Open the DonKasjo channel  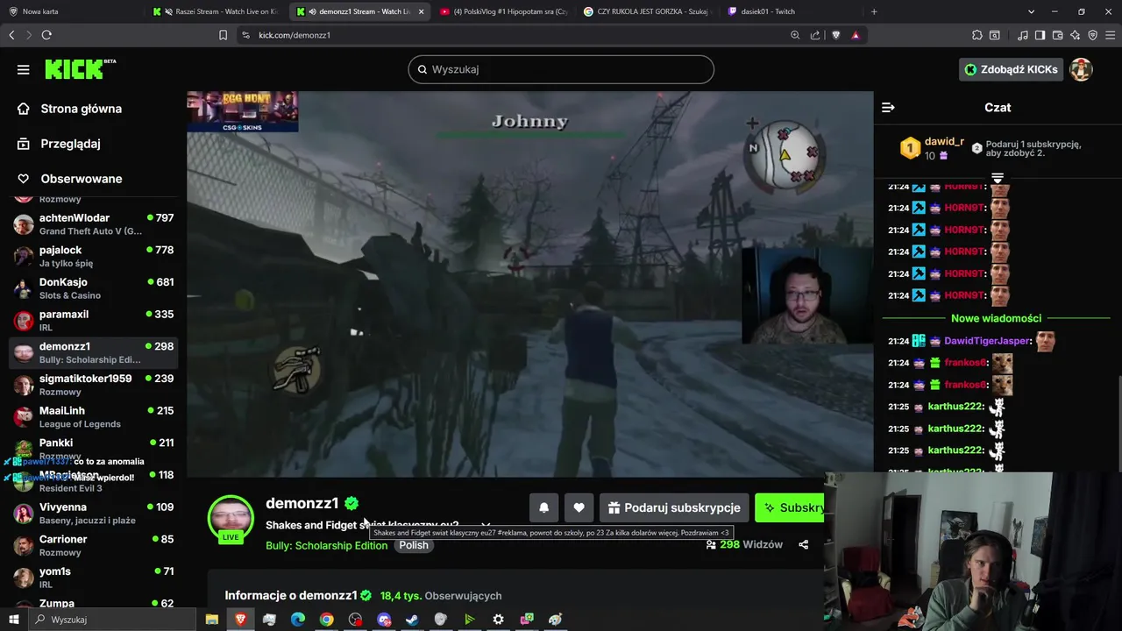[x=93, y=288]
